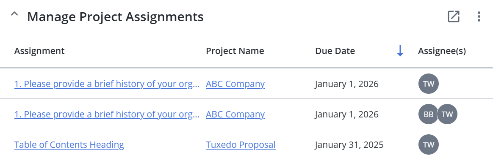Image resolution: width=493 pixels, height=158 pixels.
Task: Click the January 31, 2025 due date
Action: [x=349, y=145]
